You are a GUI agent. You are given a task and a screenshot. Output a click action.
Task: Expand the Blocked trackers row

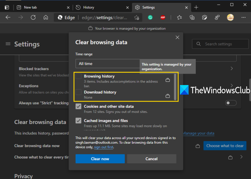point(232,68)
